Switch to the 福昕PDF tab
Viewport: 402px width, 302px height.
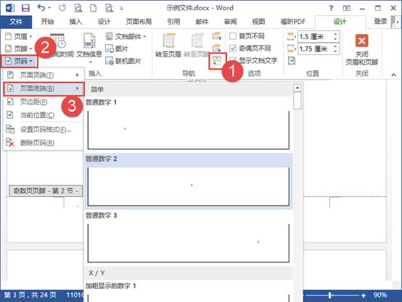coord(292,22)
